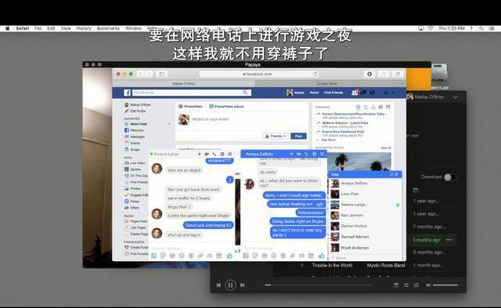Enable shuffle in the music player
Screen dimensions: 501x308
pos(406,285)
